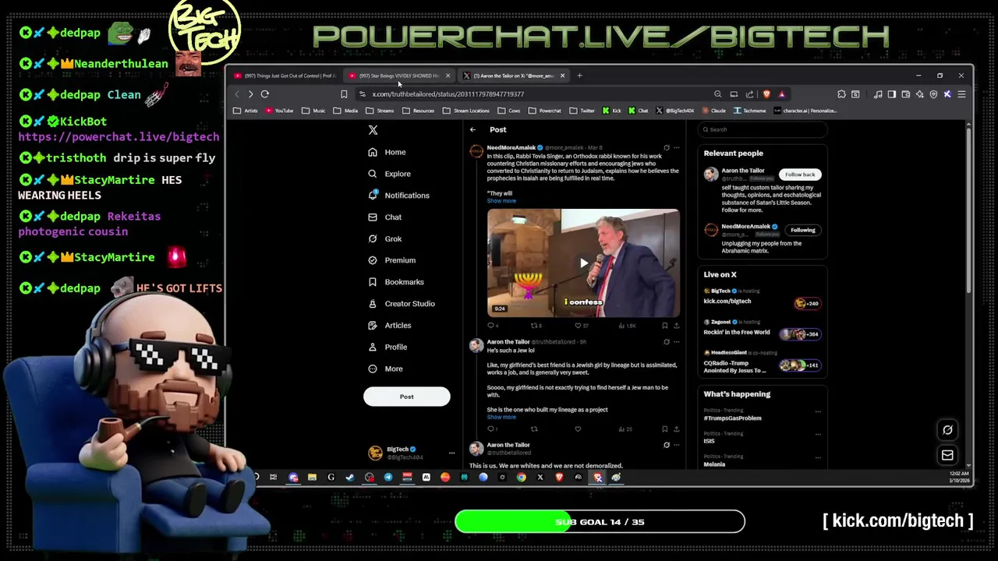The image size is (998, 561).
Task: Click the Grok icon on NeedMoreAmalek's post
Action: point(666,147)
